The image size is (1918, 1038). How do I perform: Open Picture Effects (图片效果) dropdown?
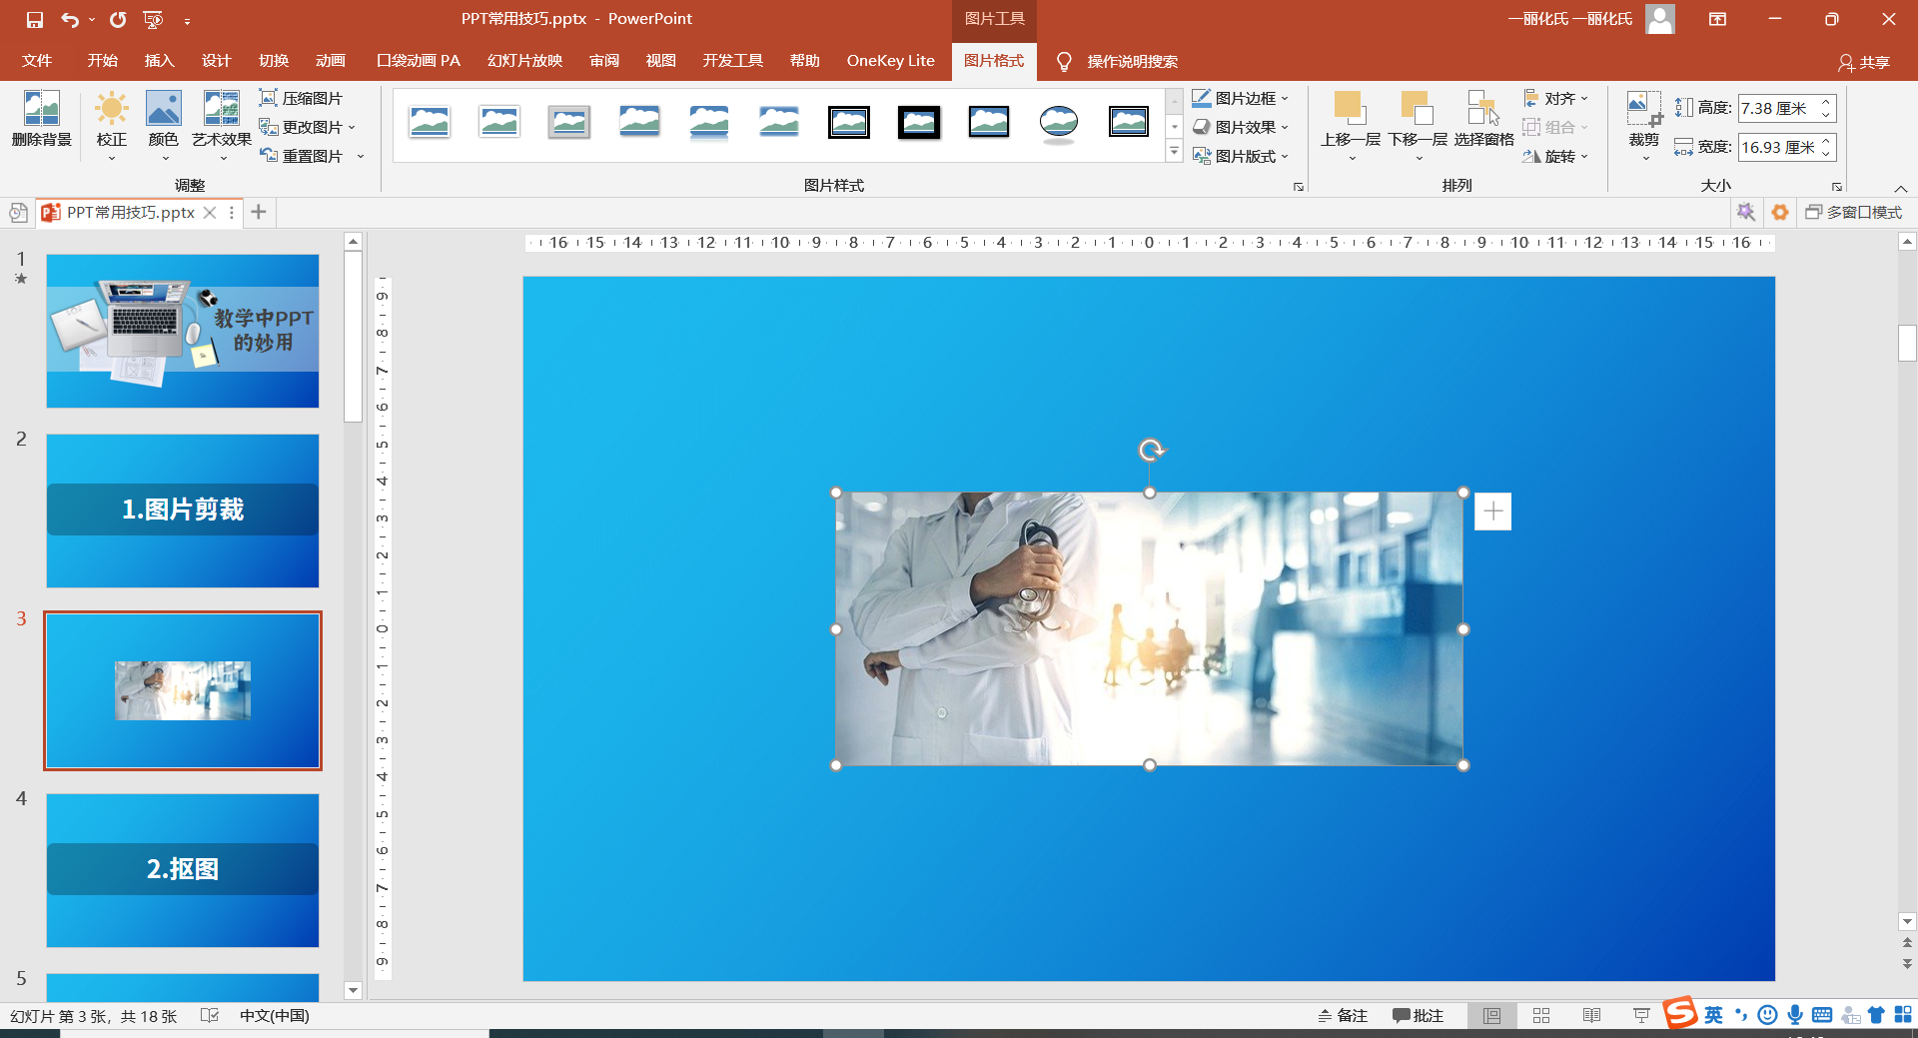pyautogui.click(x=1241, y=127)
